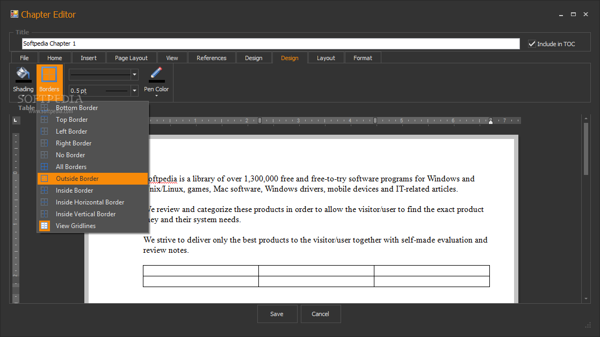Choose Inside Border menu entry
The image size is (600, 337).
[92, 191]
